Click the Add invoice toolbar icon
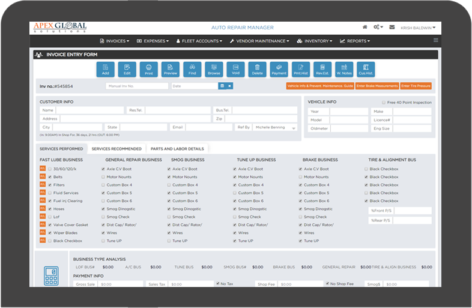The height and width of the screenshot is (308, 472). 106,69
